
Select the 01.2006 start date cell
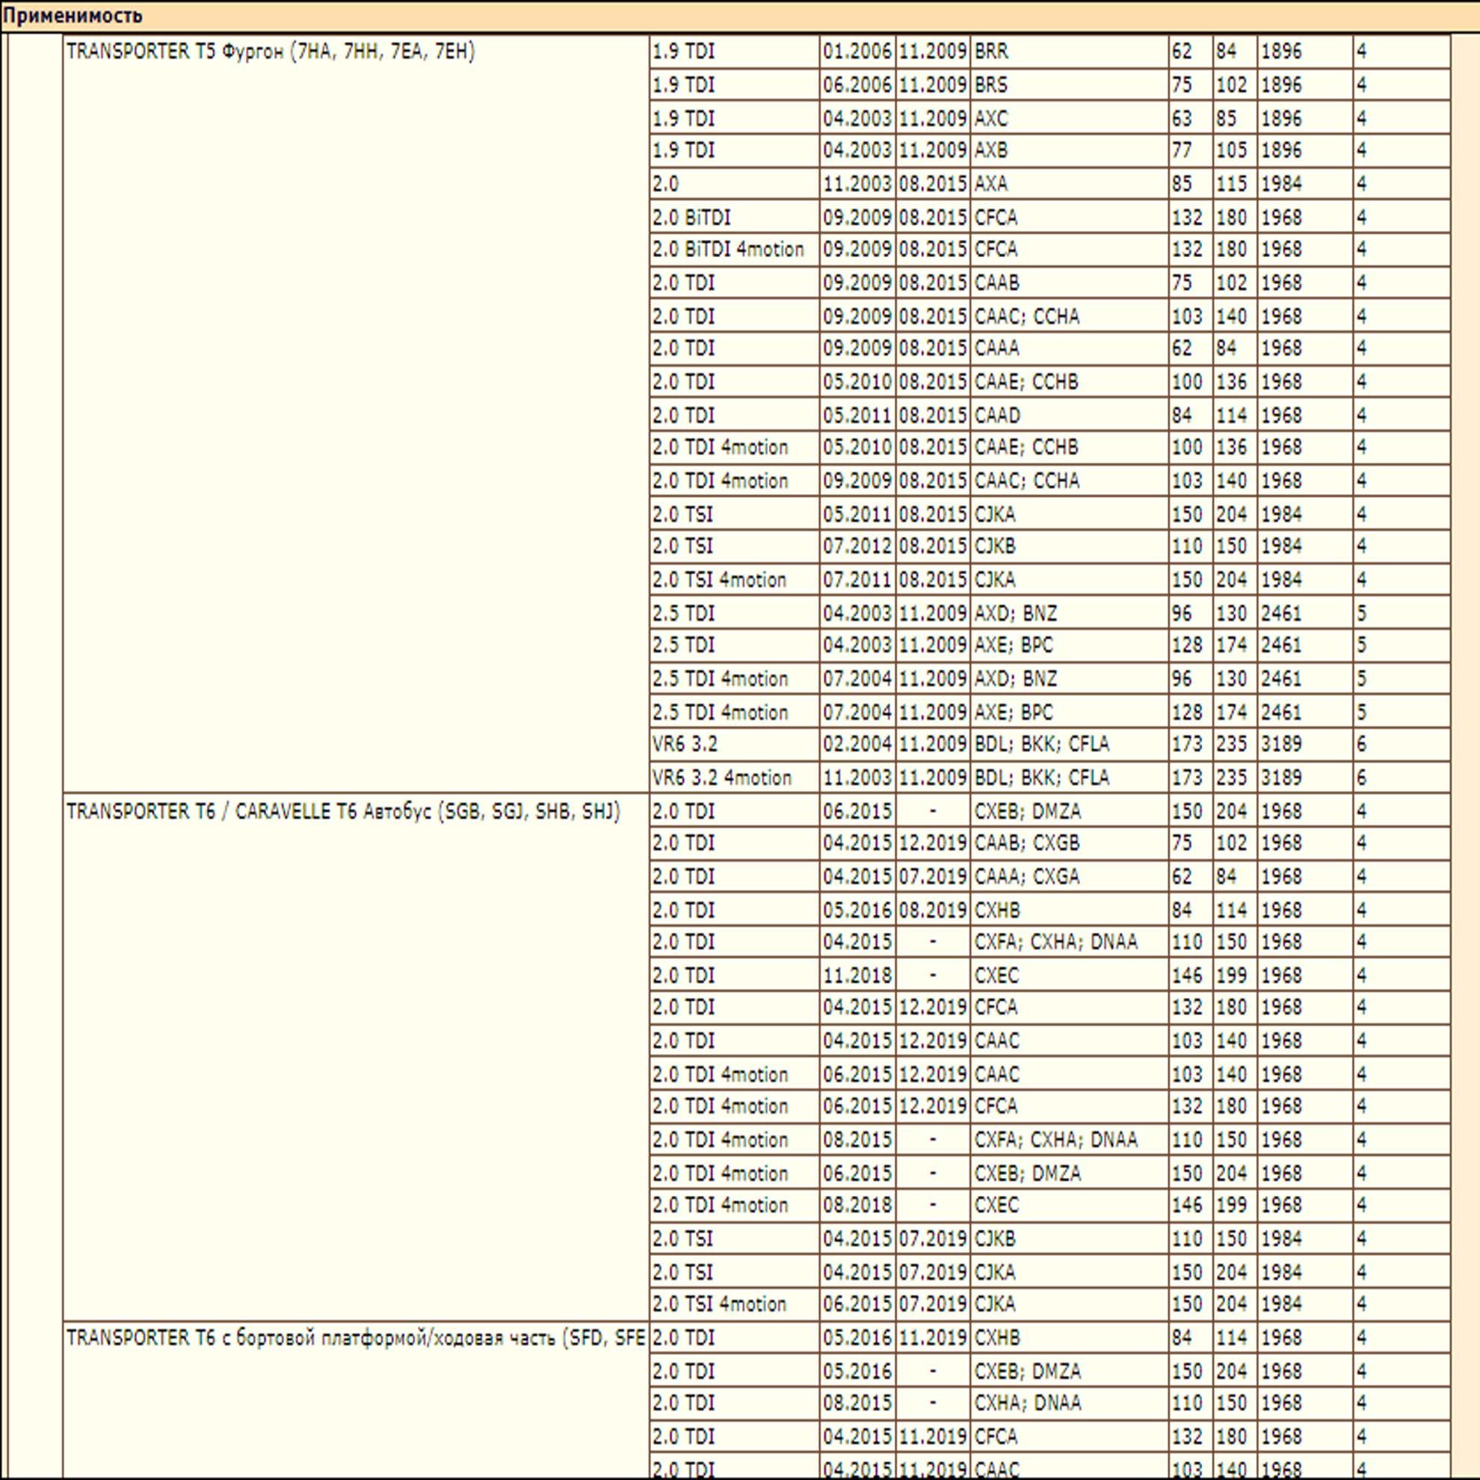(x=857, y=52)
